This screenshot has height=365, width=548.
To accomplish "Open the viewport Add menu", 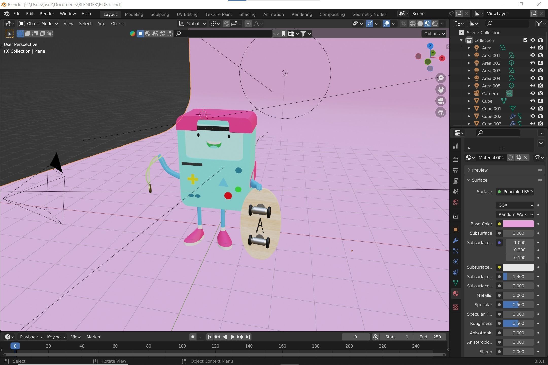I will (x=101, y=24).
